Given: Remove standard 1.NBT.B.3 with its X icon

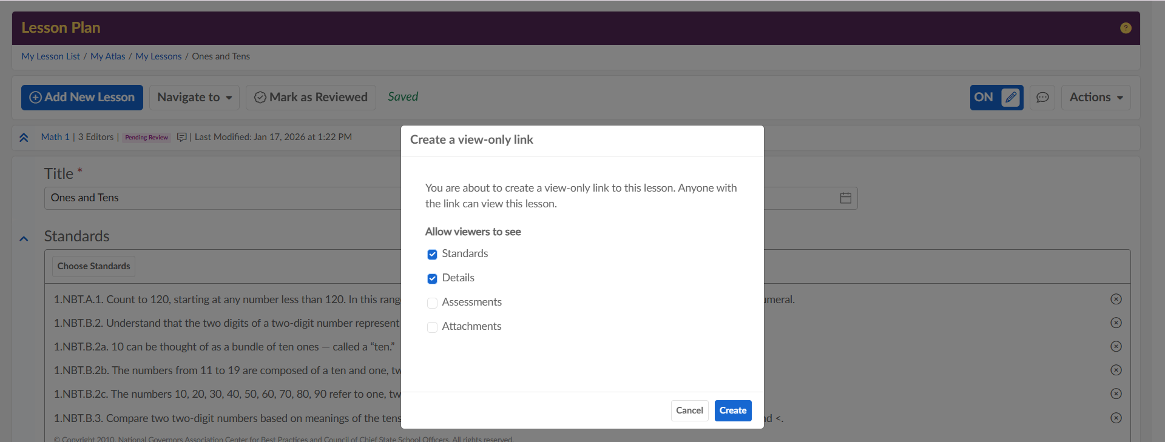Looking at the screenshot, I should tap(1115, 418).
